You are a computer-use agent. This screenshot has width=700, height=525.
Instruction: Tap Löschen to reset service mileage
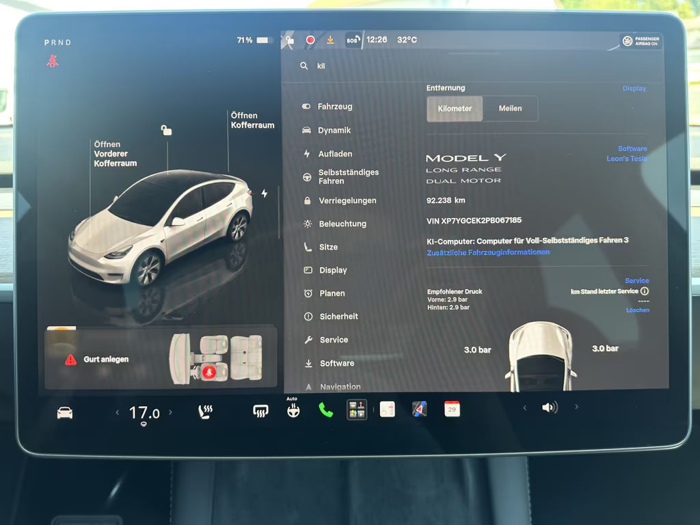coord(638,310)
